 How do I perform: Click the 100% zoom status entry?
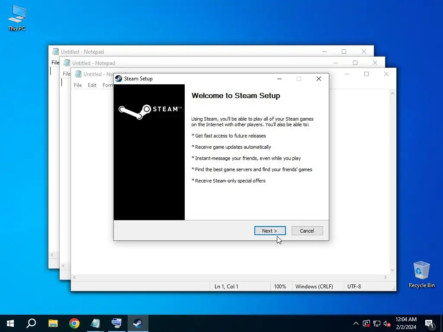coord(280,286)
